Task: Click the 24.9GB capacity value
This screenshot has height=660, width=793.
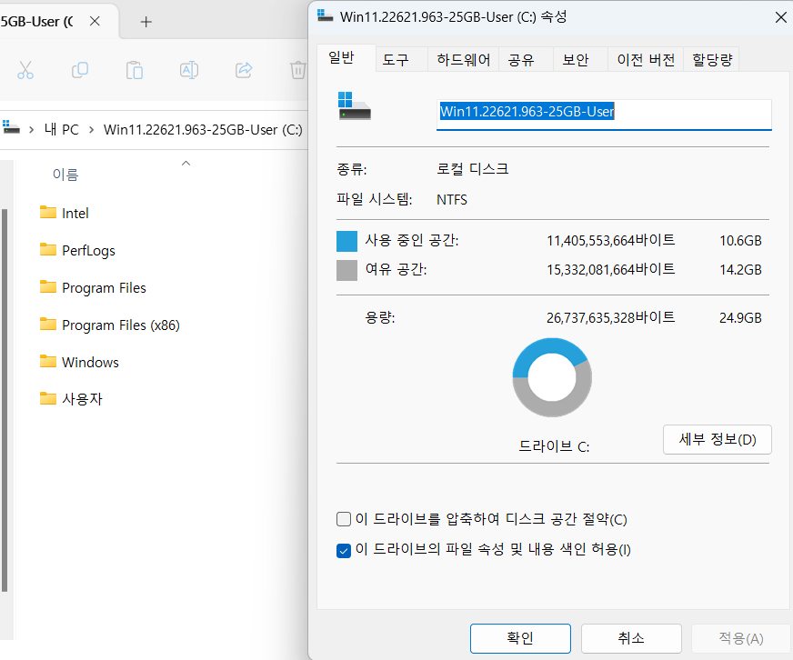Action: coord(740,317)
